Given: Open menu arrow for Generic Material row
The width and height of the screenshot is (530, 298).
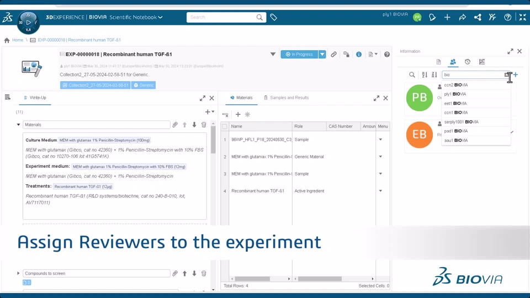Looking at the screenshot, I should [x=380, y=157].
